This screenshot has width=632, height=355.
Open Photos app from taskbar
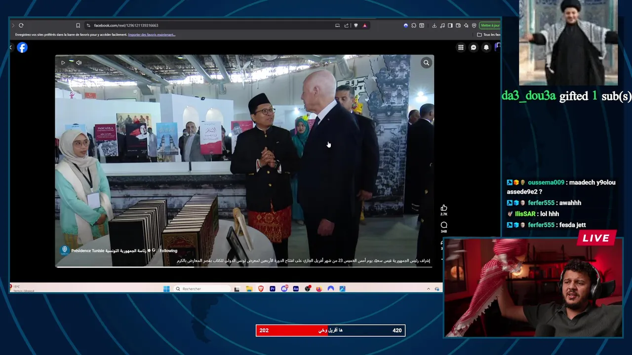(x=342, y=289)
